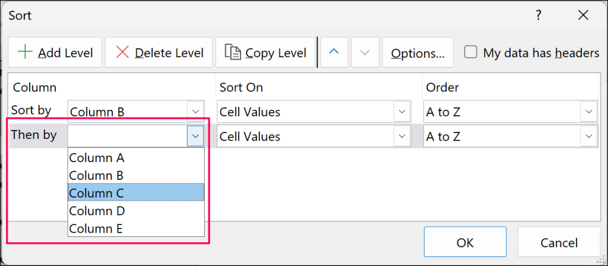Click the Add Level plus icon
Viewport: 608px width, 266px height.
25,52
